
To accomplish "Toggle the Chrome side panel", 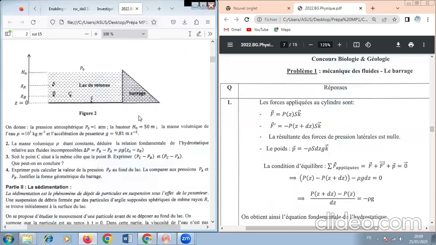I will click(x=407, y=20).
